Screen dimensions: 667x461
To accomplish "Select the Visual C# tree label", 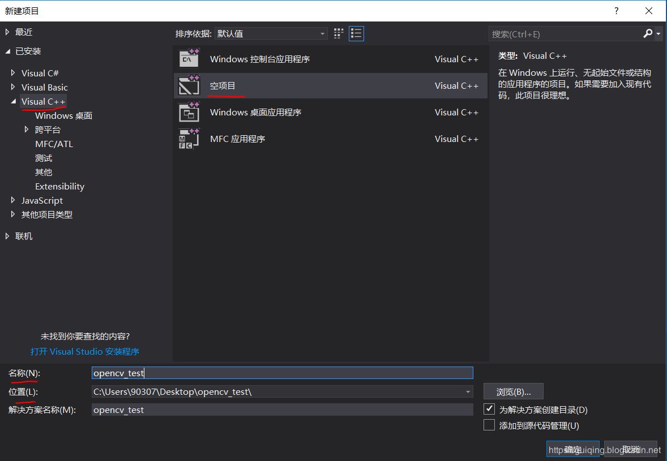I will click(x=40, y=73).
